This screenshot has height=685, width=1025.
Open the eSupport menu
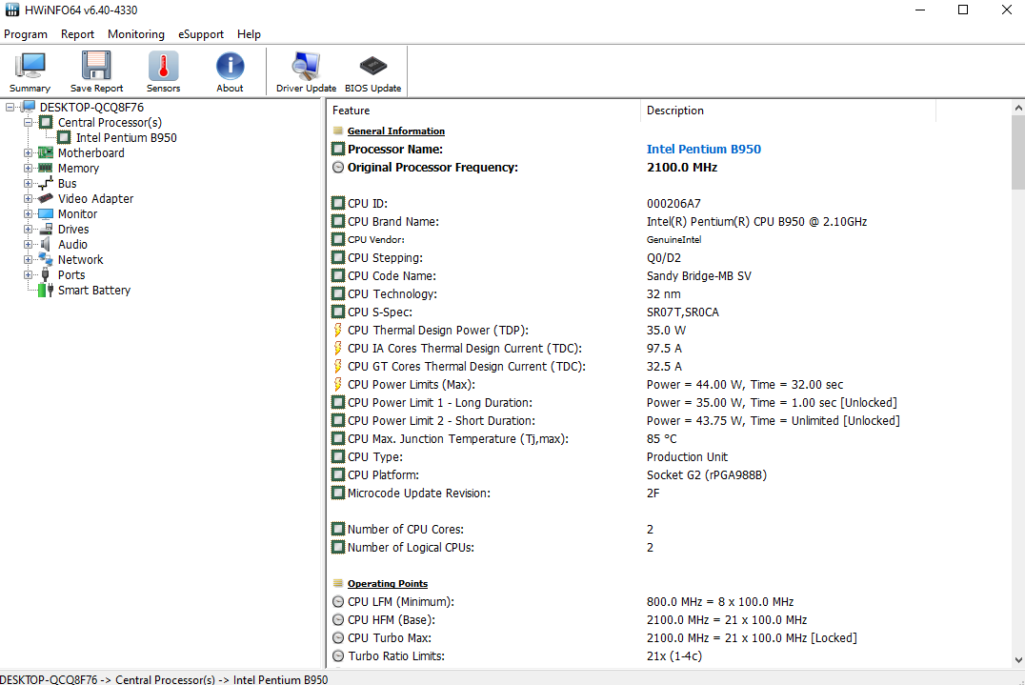tap(201, 34)
